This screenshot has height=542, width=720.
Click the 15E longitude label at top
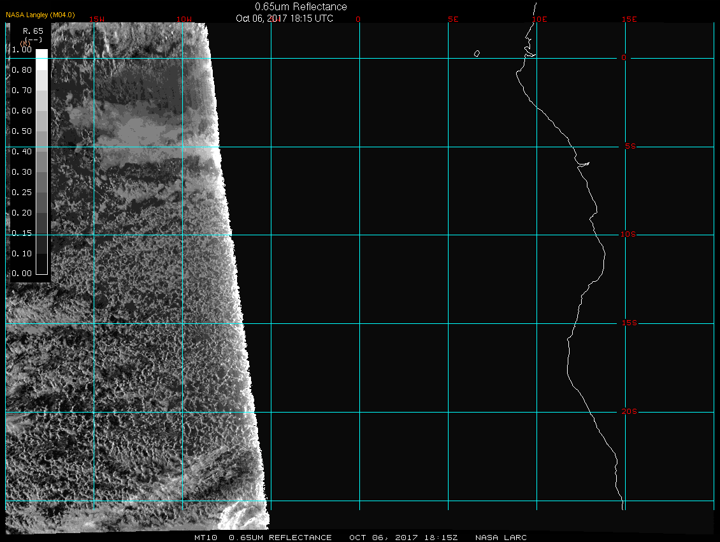[x=630, y=19]
